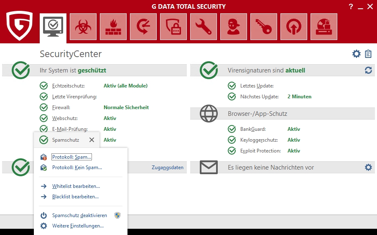Click the Webschutz status entry
Screen dimensions: 377x235
tap(64, 118)
